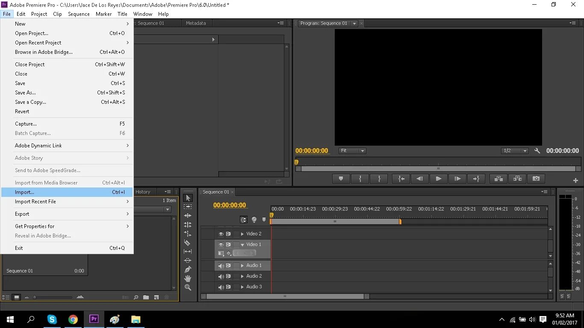Select the Track Select tool
The width and height of the screenshot is (584, 328).
(x=188, y=207)
